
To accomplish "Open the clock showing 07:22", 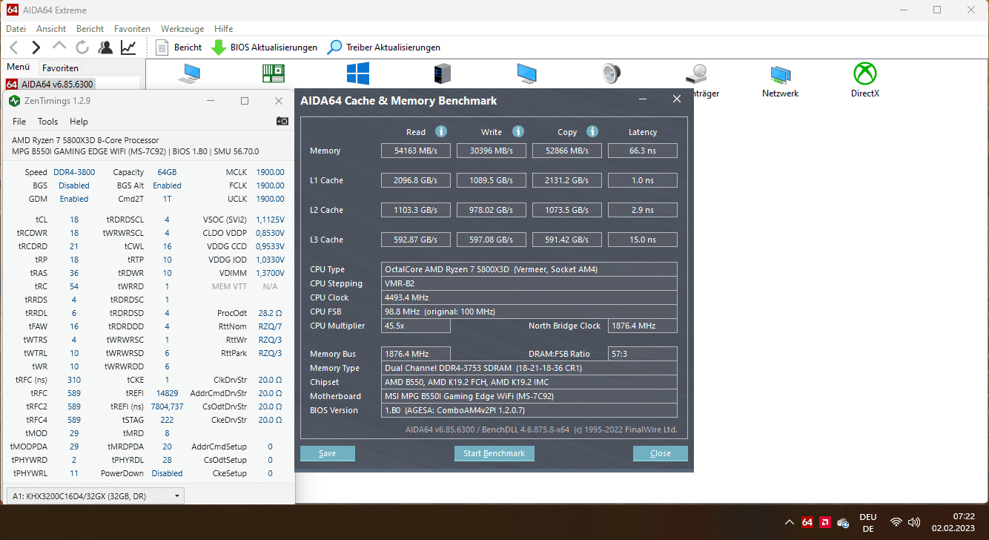I will pos(953,522).
